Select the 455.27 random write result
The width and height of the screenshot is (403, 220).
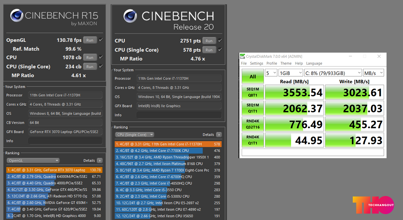(354, 124)
